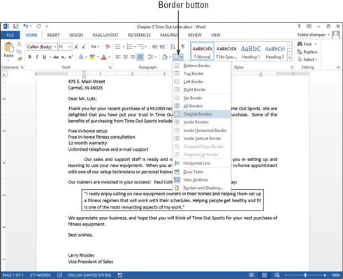This screenshot has width=343, height=279.
Task: Toggle Bold formatting
Action: [x=29, y=57]
